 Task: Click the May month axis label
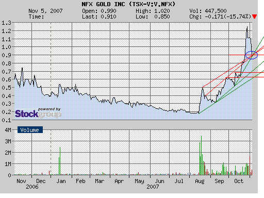[139, 181]
